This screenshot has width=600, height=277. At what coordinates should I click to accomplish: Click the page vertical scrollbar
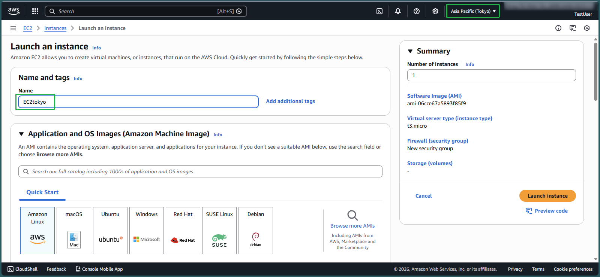595,72
